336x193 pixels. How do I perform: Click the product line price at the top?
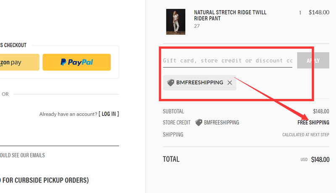[319, 13]
